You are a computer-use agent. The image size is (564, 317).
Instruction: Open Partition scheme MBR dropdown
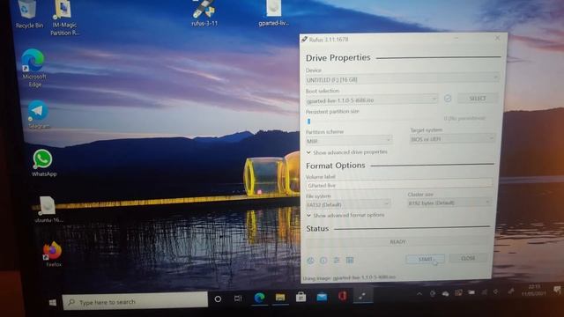coord(349,141)
